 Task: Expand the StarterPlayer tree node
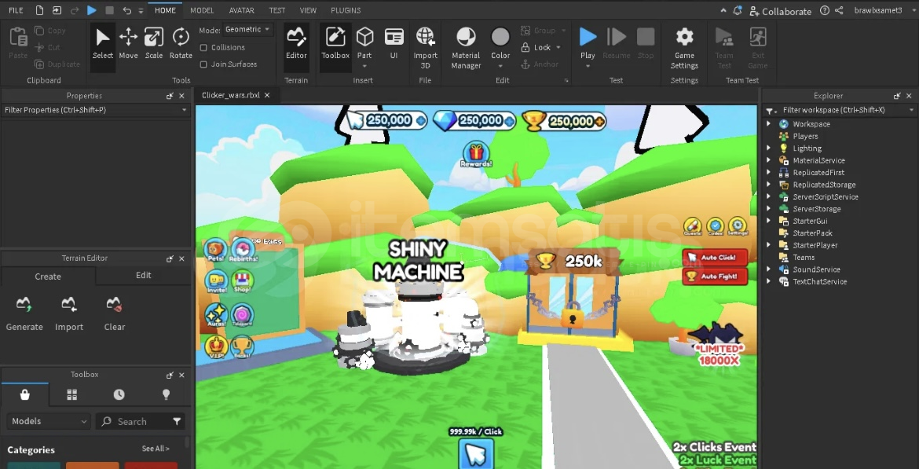coord(768,245)
